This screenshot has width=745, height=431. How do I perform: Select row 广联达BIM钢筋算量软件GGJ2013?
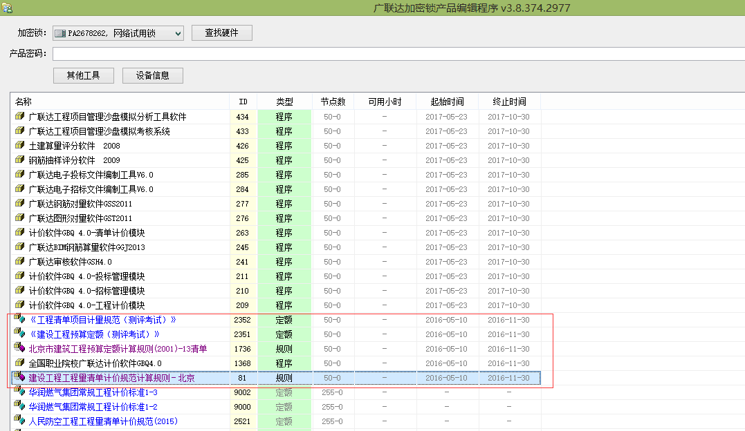(275, 247)
